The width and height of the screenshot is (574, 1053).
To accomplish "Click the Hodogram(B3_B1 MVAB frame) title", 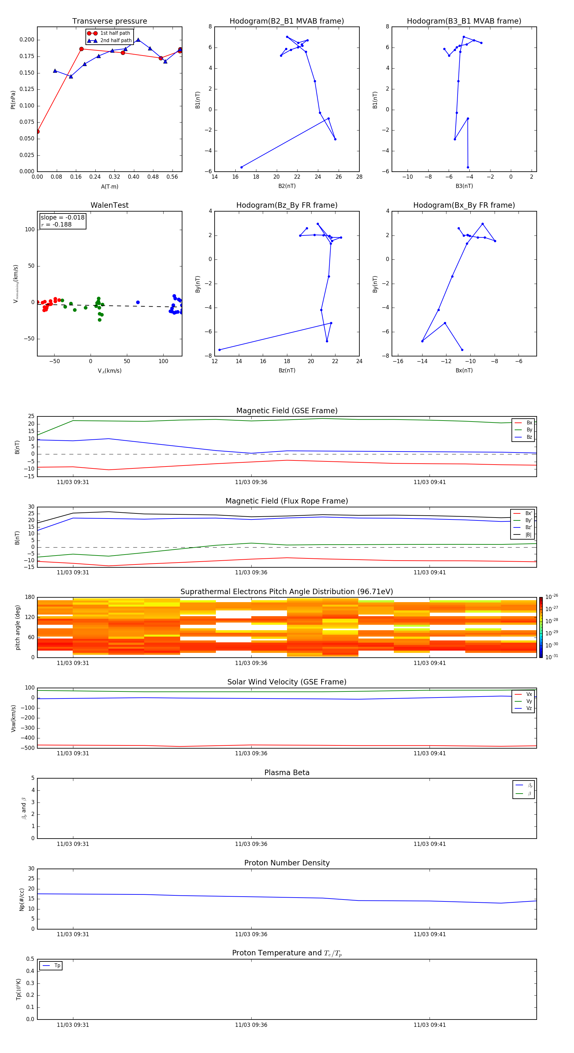I will pos(464,21).
